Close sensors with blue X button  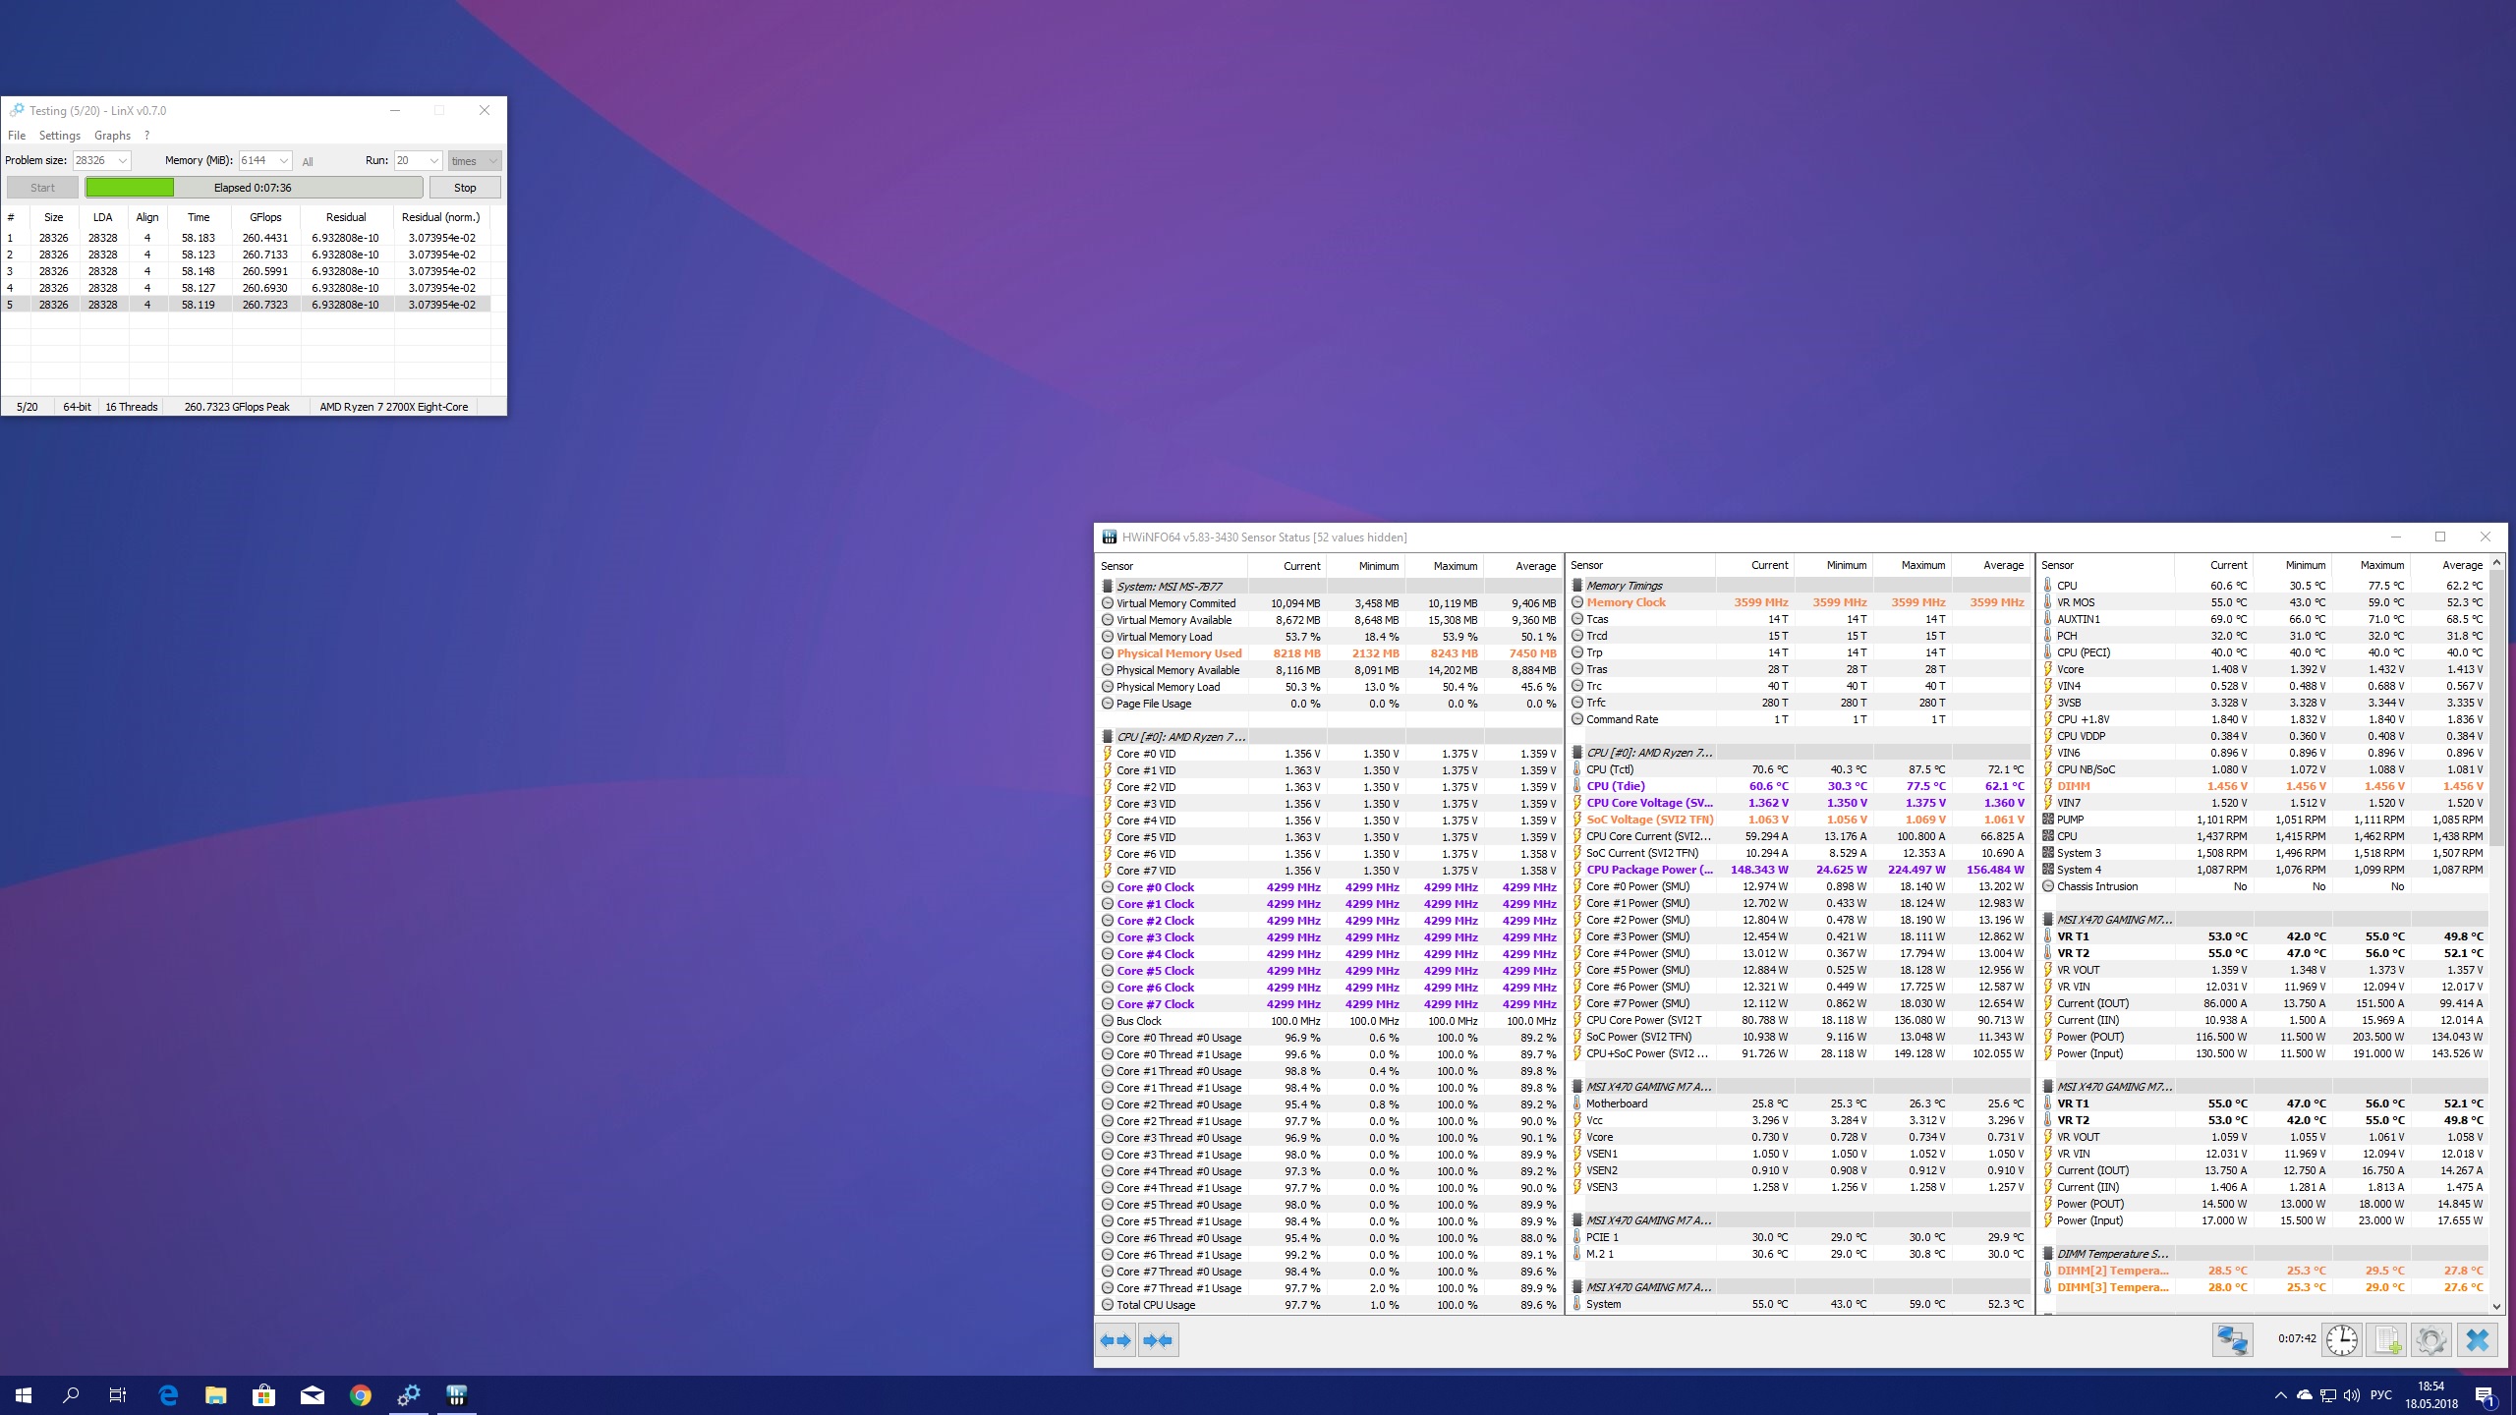tap(2477, 1339)
